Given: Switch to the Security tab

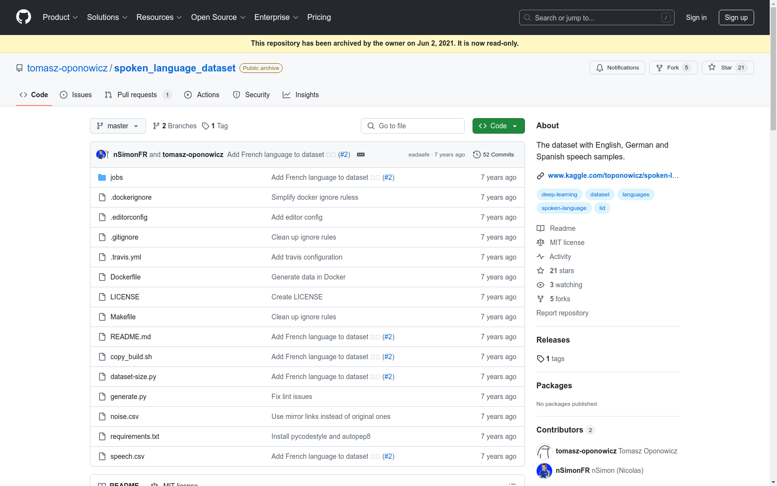Looking at the screenshot, I should pyautogui.click(x=251, y=95).
